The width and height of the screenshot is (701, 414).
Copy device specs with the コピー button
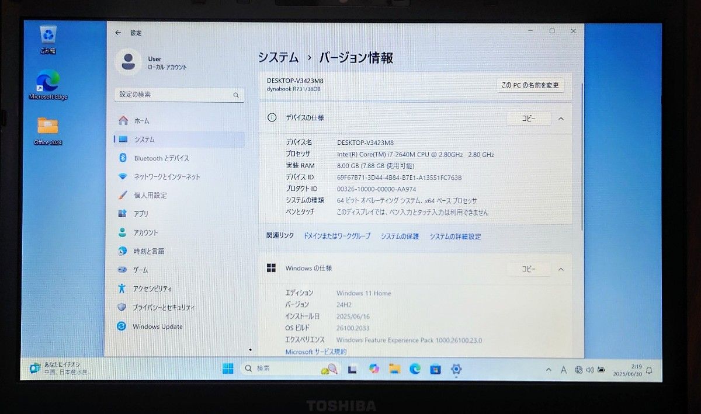529,118
